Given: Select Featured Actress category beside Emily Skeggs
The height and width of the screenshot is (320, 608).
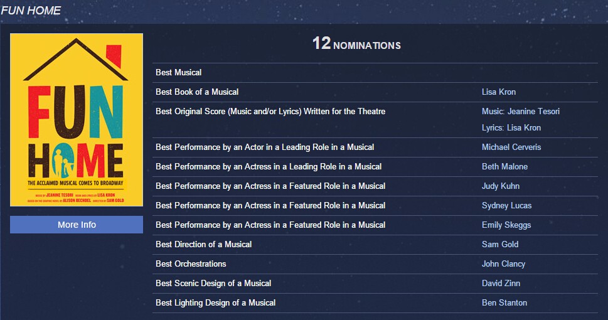Looking at the screenshot, I should [270, 225].
